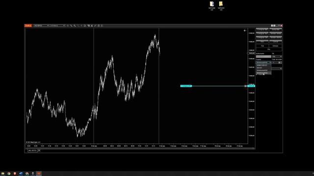Click the Cuenta account combo box

[x=263, y=63]
